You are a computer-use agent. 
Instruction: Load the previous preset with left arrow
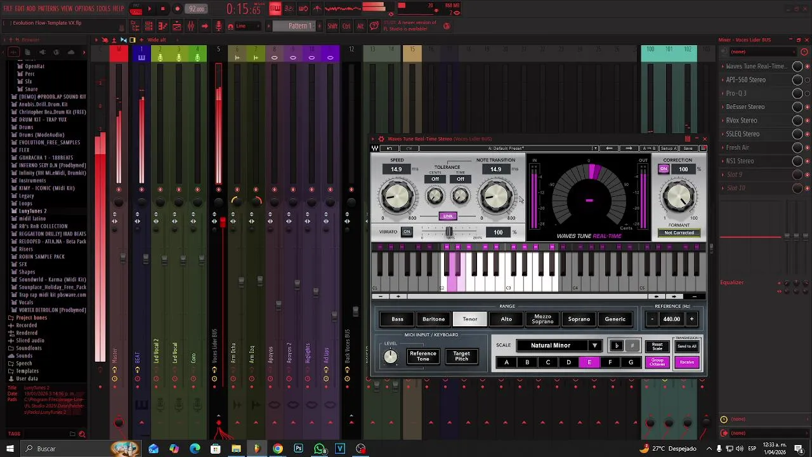click(609, 148)
